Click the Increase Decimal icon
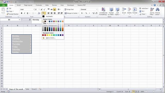The height and width of the screenshot is (93, 165). (93, 13)
